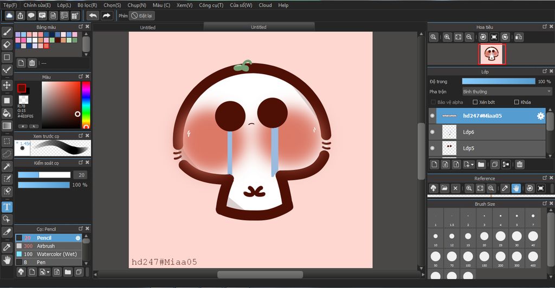Zoom in on the Hoa tiêu navigator
The width and height of the screenshot is (555, 288).
(x=447, y=37)
